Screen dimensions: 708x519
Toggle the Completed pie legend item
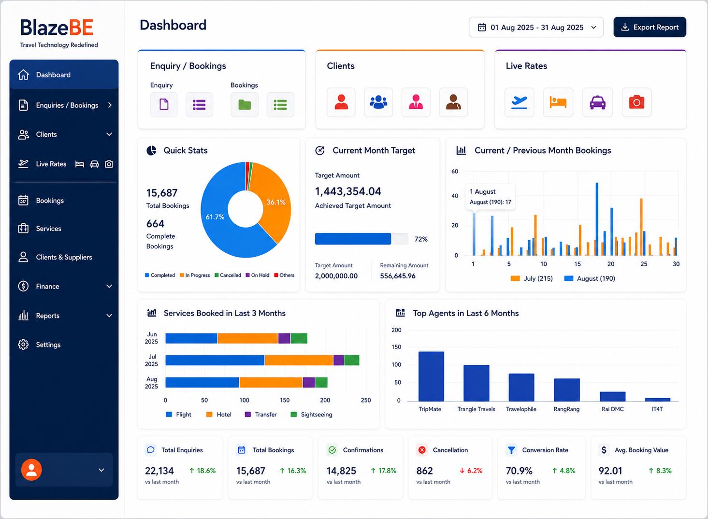(x=160, y=275)
